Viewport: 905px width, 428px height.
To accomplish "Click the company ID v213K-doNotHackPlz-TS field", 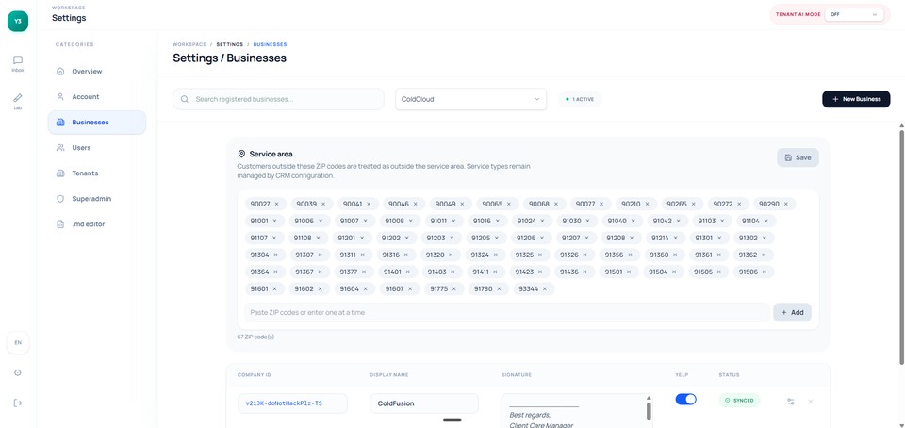I will coord(292,403).
